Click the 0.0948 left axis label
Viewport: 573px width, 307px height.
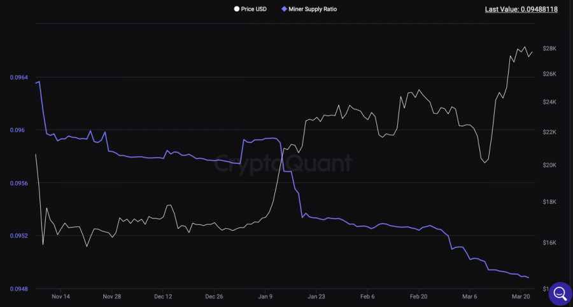tap(18, 289)
